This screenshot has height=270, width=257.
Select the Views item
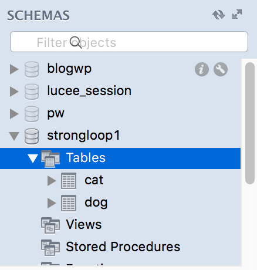pos(84,225)
